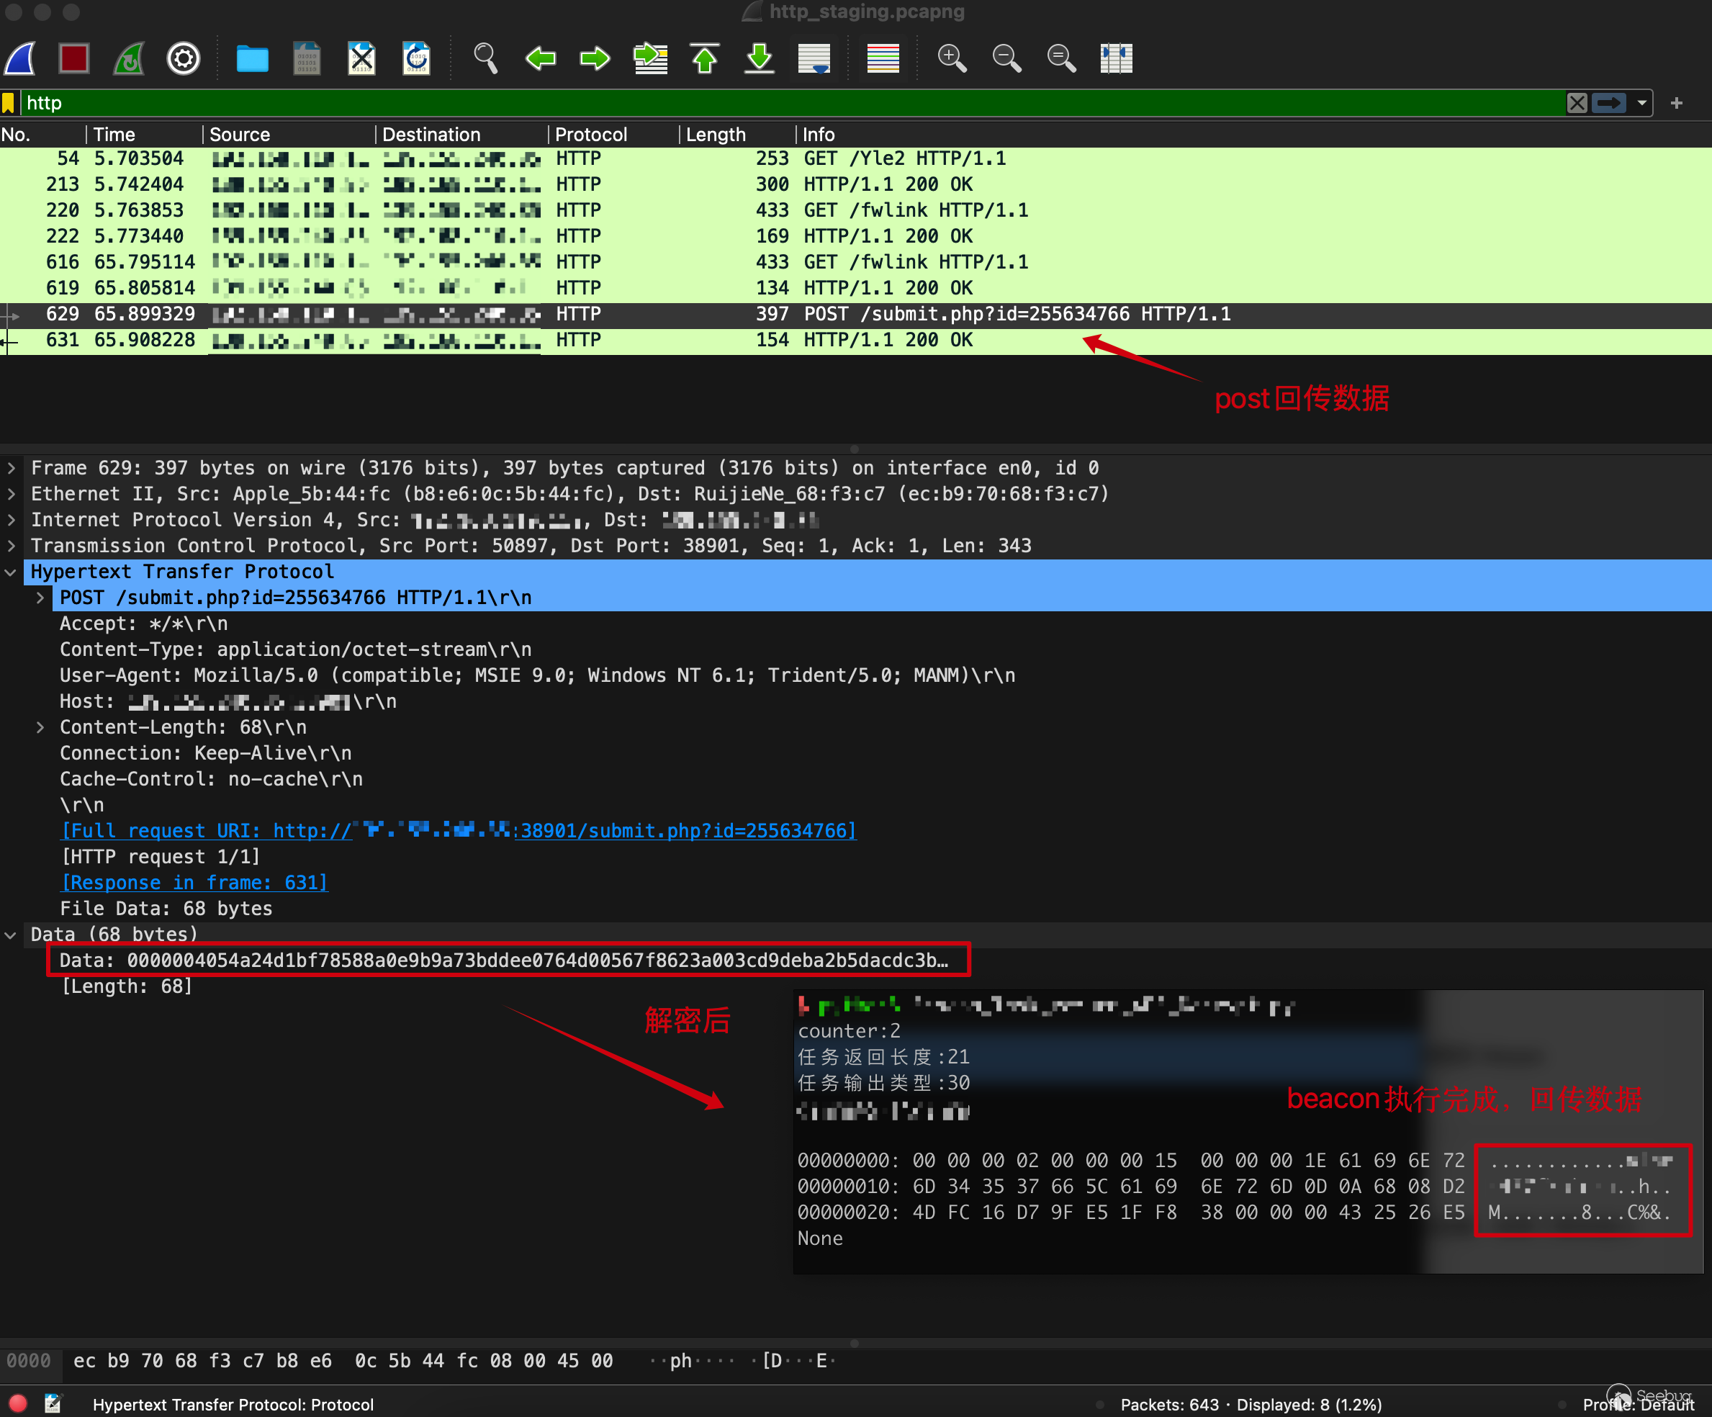Screen dimensions: 1712x1417
Task: Restart the current capture with green fin icon
Action: (x=129, y=59)
